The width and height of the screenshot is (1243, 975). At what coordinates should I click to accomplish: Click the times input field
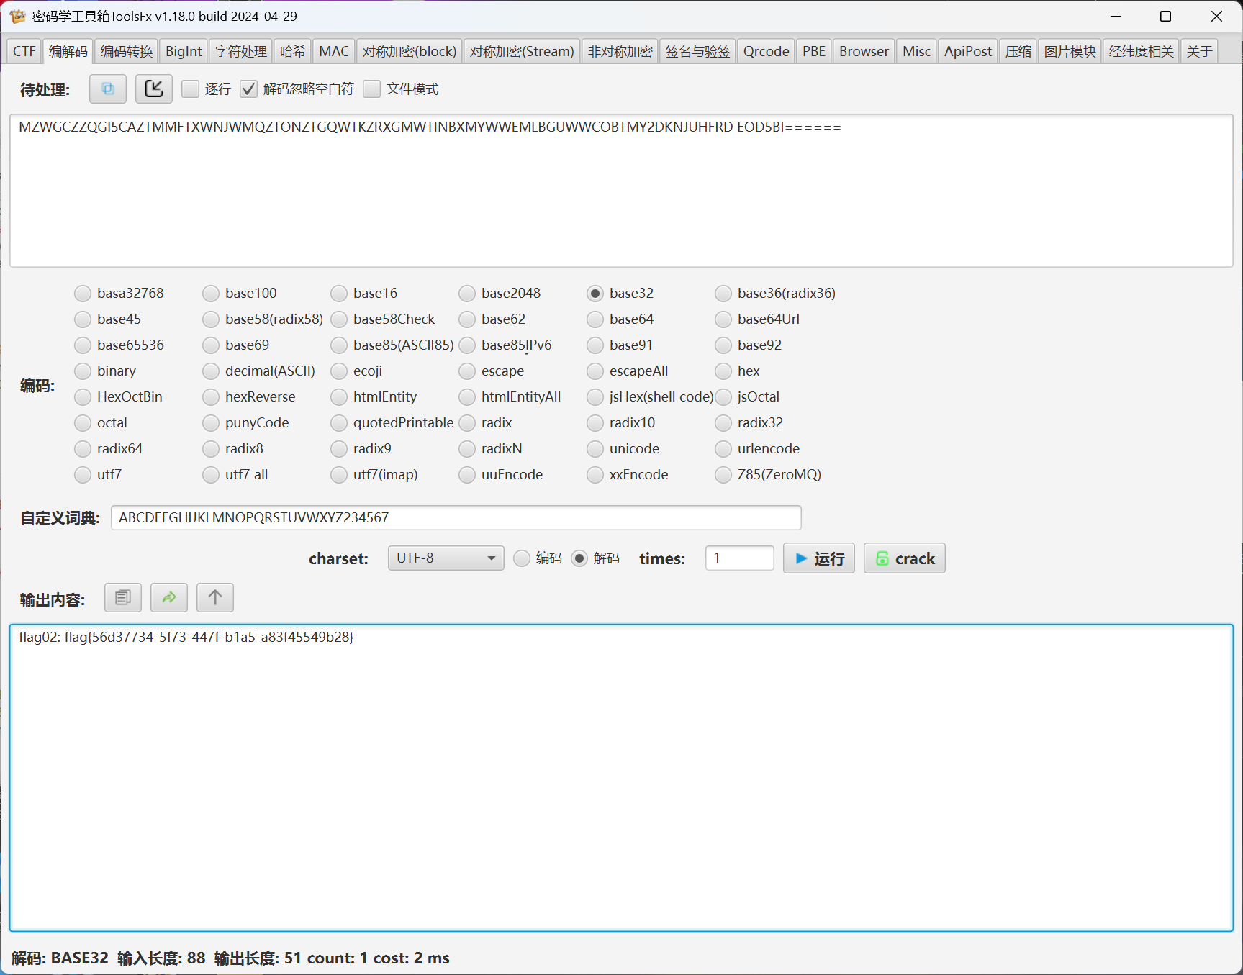(x=739, y=558)
